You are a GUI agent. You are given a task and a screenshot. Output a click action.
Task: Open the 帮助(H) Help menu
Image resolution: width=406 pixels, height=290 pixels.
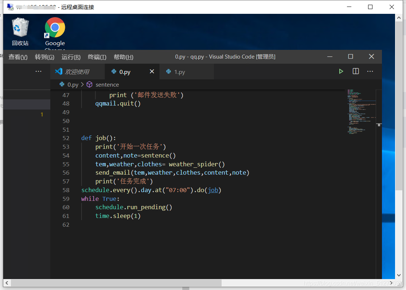(x=124, y=57)
